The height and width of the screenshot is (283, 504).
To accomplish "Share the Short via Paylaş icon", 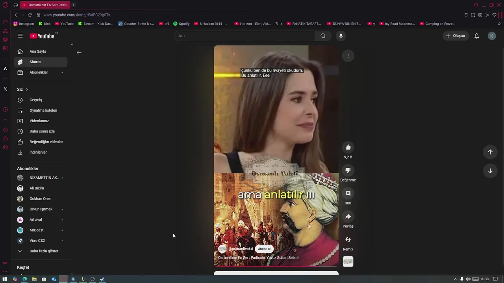I will click(x=348, y=217).
